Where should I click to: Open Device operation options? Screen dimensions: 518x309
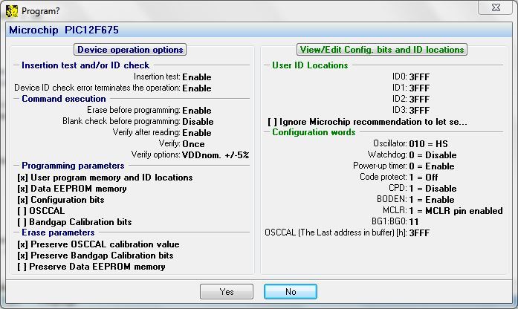pyautogui.click(x=130, y=50)
